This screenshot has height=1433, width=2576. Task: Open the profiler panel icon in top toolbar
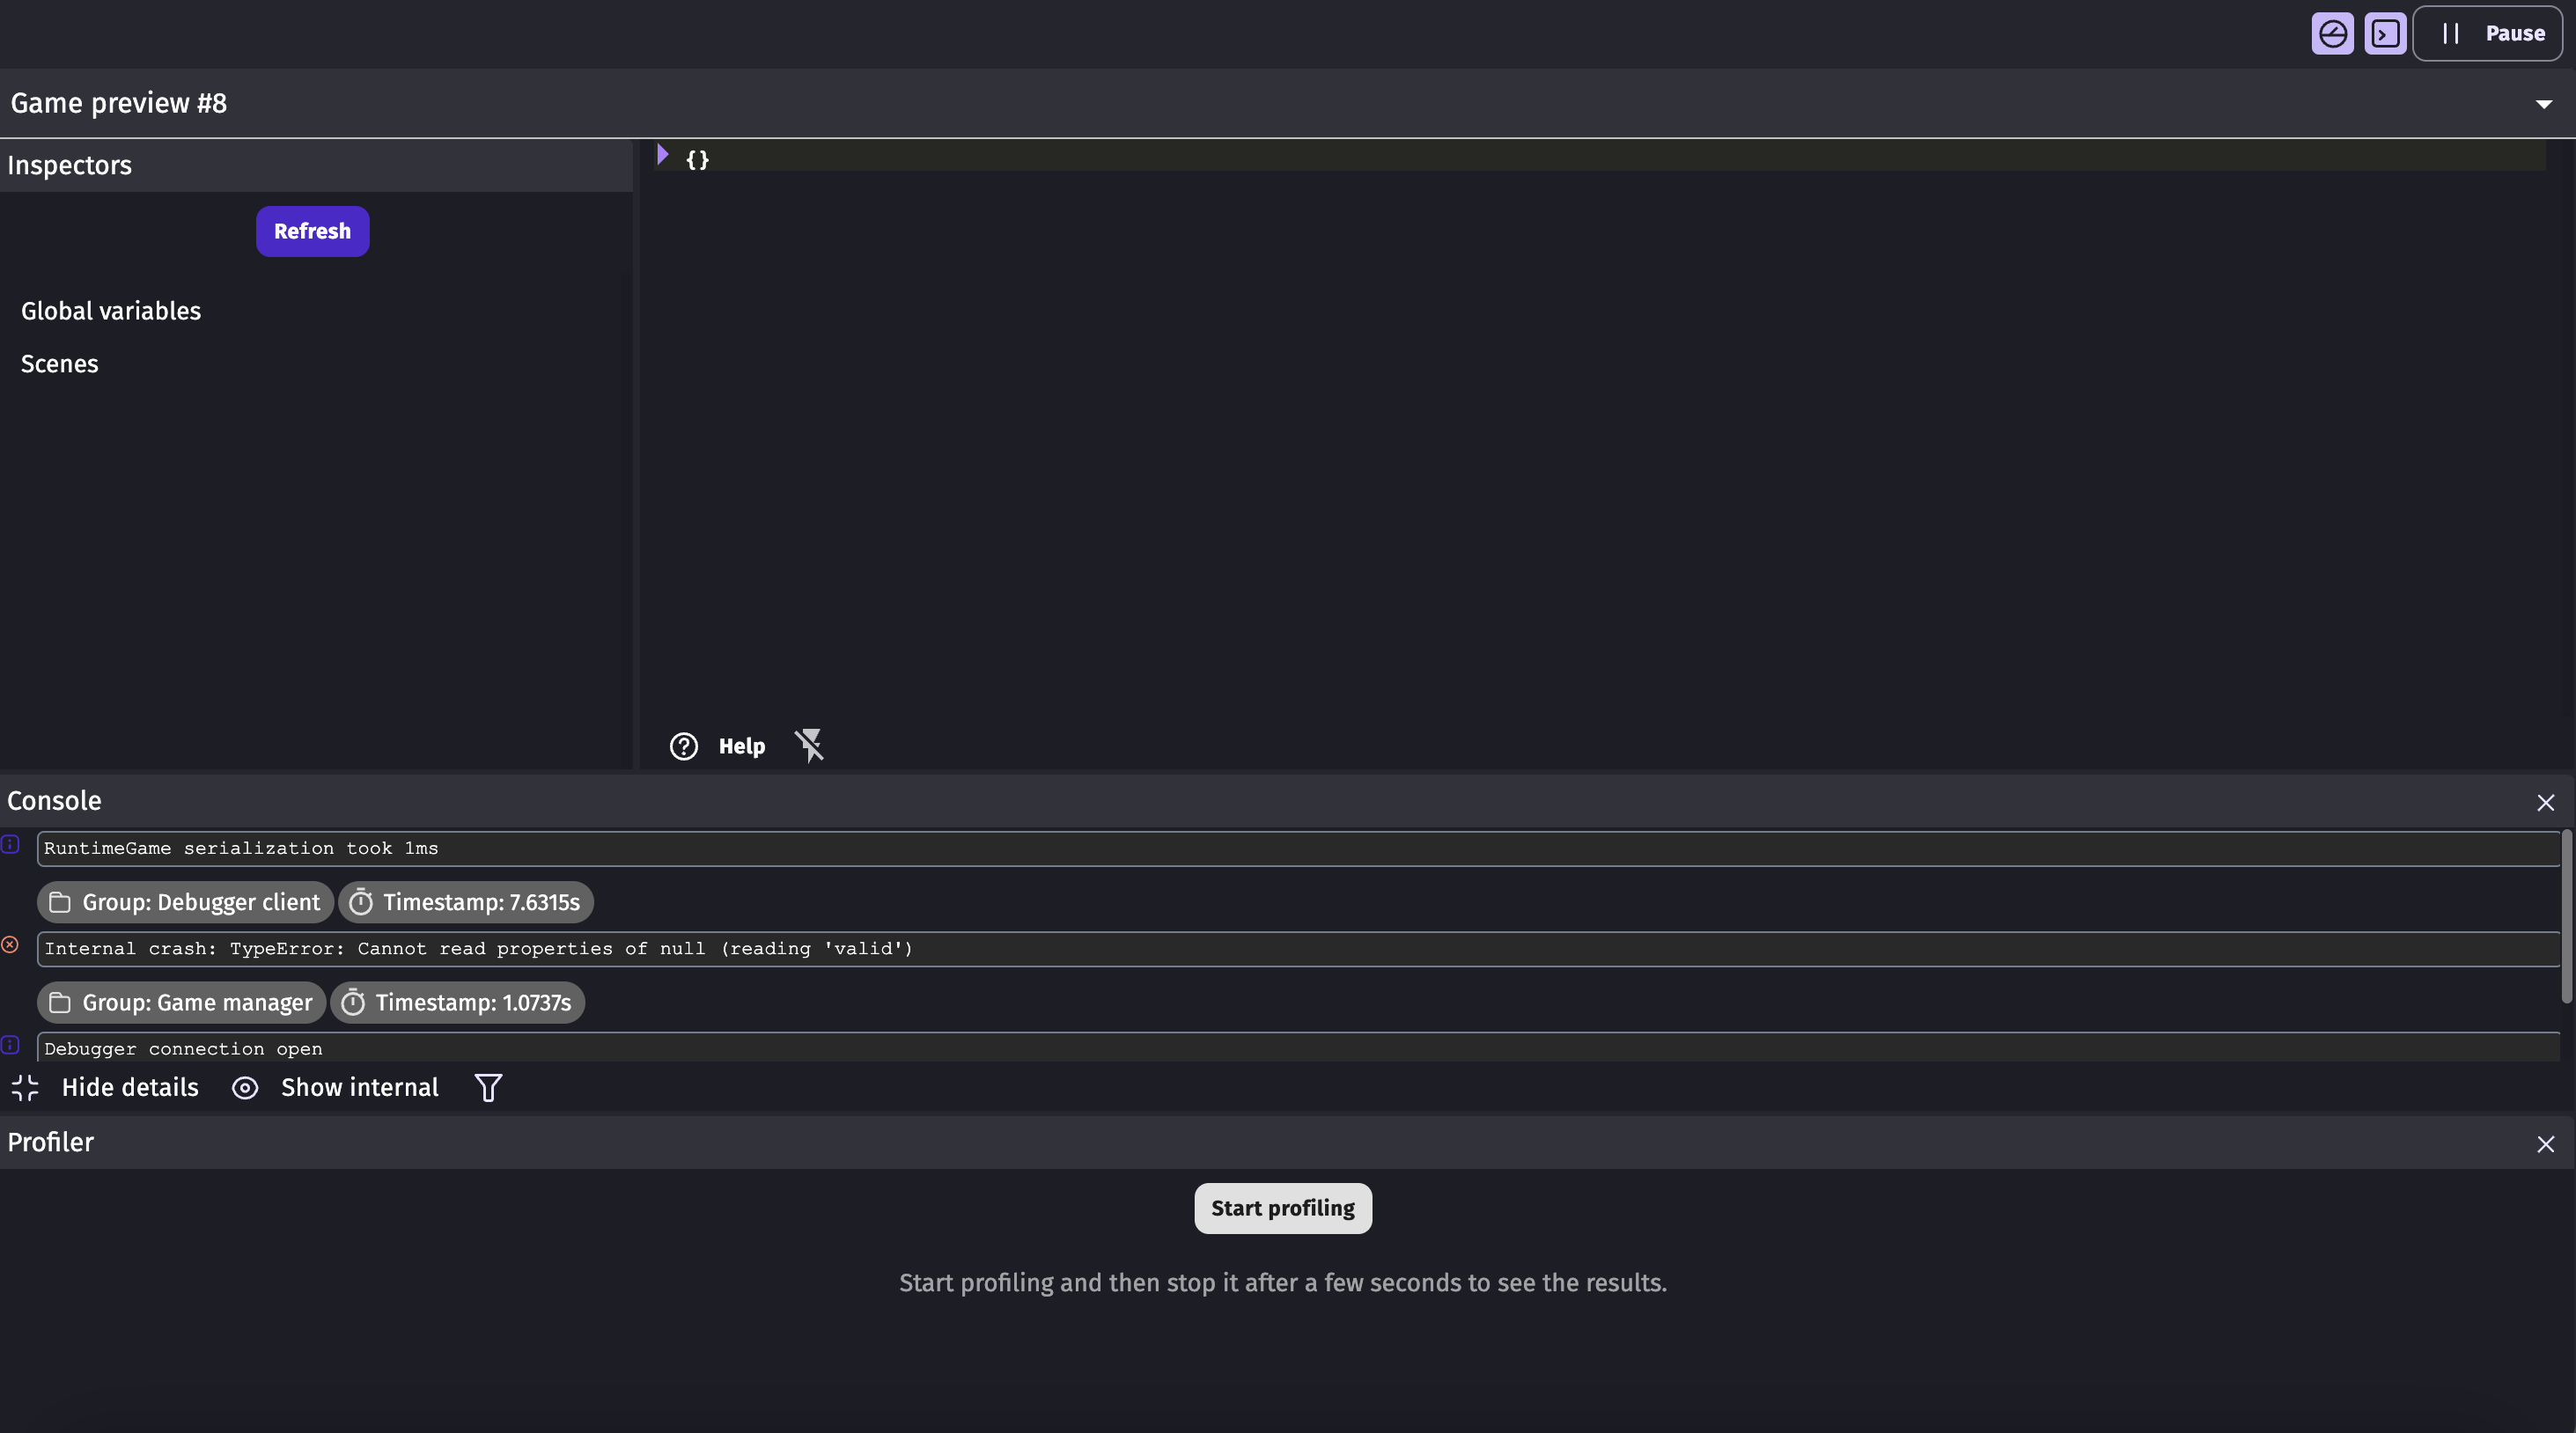pos(2332,33)
